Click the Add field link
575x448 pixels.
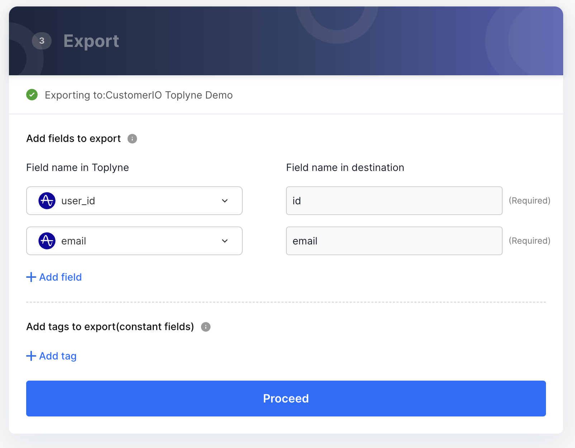[54, 277]
